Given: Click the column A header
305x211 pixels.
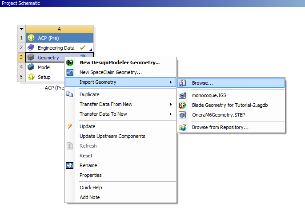Looking at the screenshot, I should [60, 29].
